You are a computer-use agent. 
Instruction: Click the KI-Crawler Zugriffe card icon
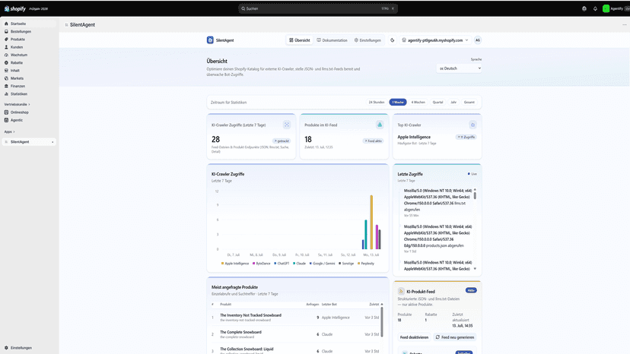tap(287, 125)
